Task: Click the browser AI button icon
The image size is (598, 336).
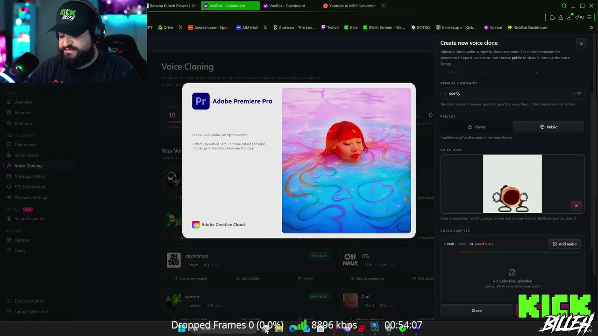Action: click(x=579, y=18)
